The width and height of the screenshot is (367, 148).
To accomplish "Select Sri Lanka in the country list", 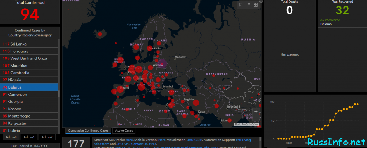I will [x=29, y=44].
